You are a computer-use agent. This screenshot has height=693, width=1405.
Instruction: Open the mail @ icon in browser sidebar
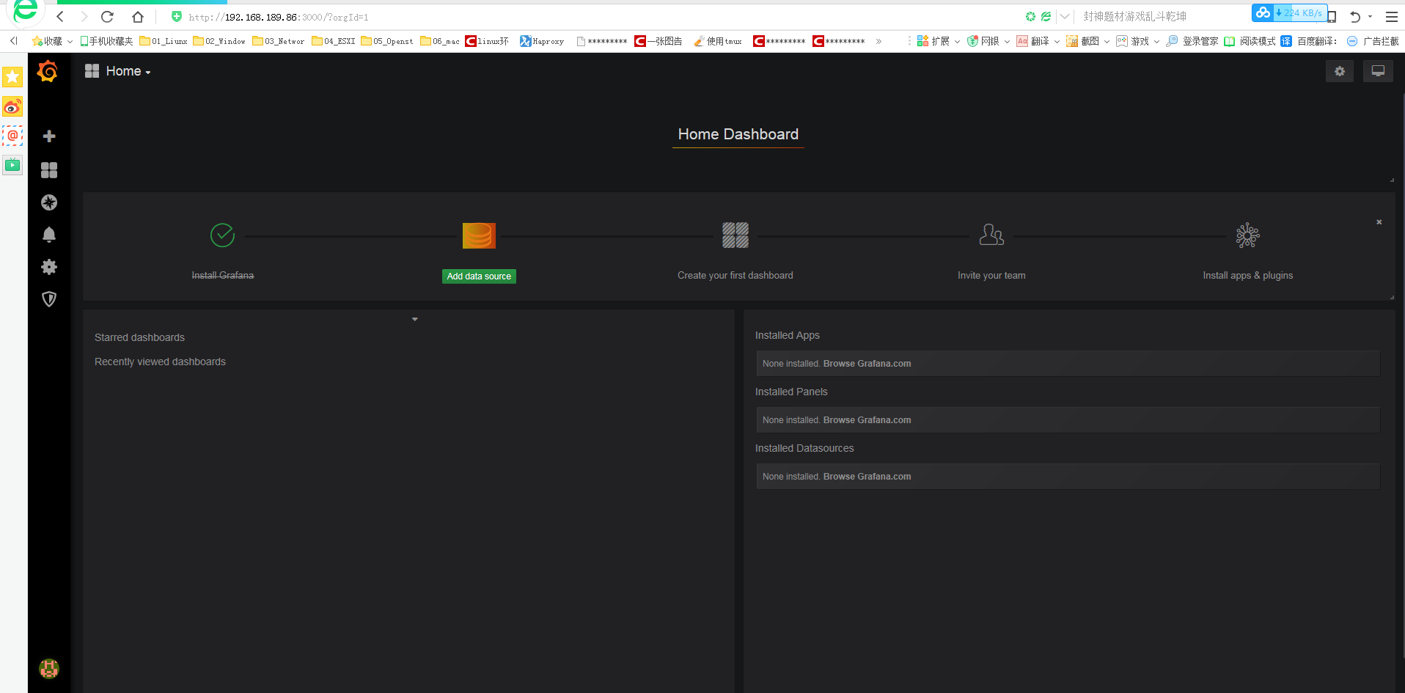coord(12,136)
